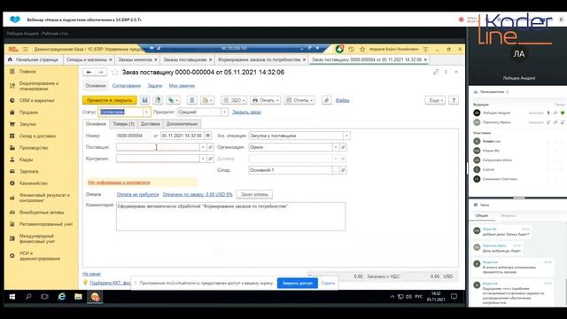The height and width of the screenshot is (319, 567).
Task: Click the open icon beside Организация field
Action: (343, 147)
